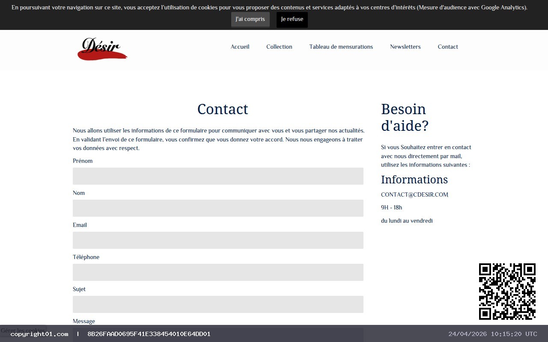
Task: Click the CONTACT@CDESIR.COM email link
Action: click(x=414, y=195)
